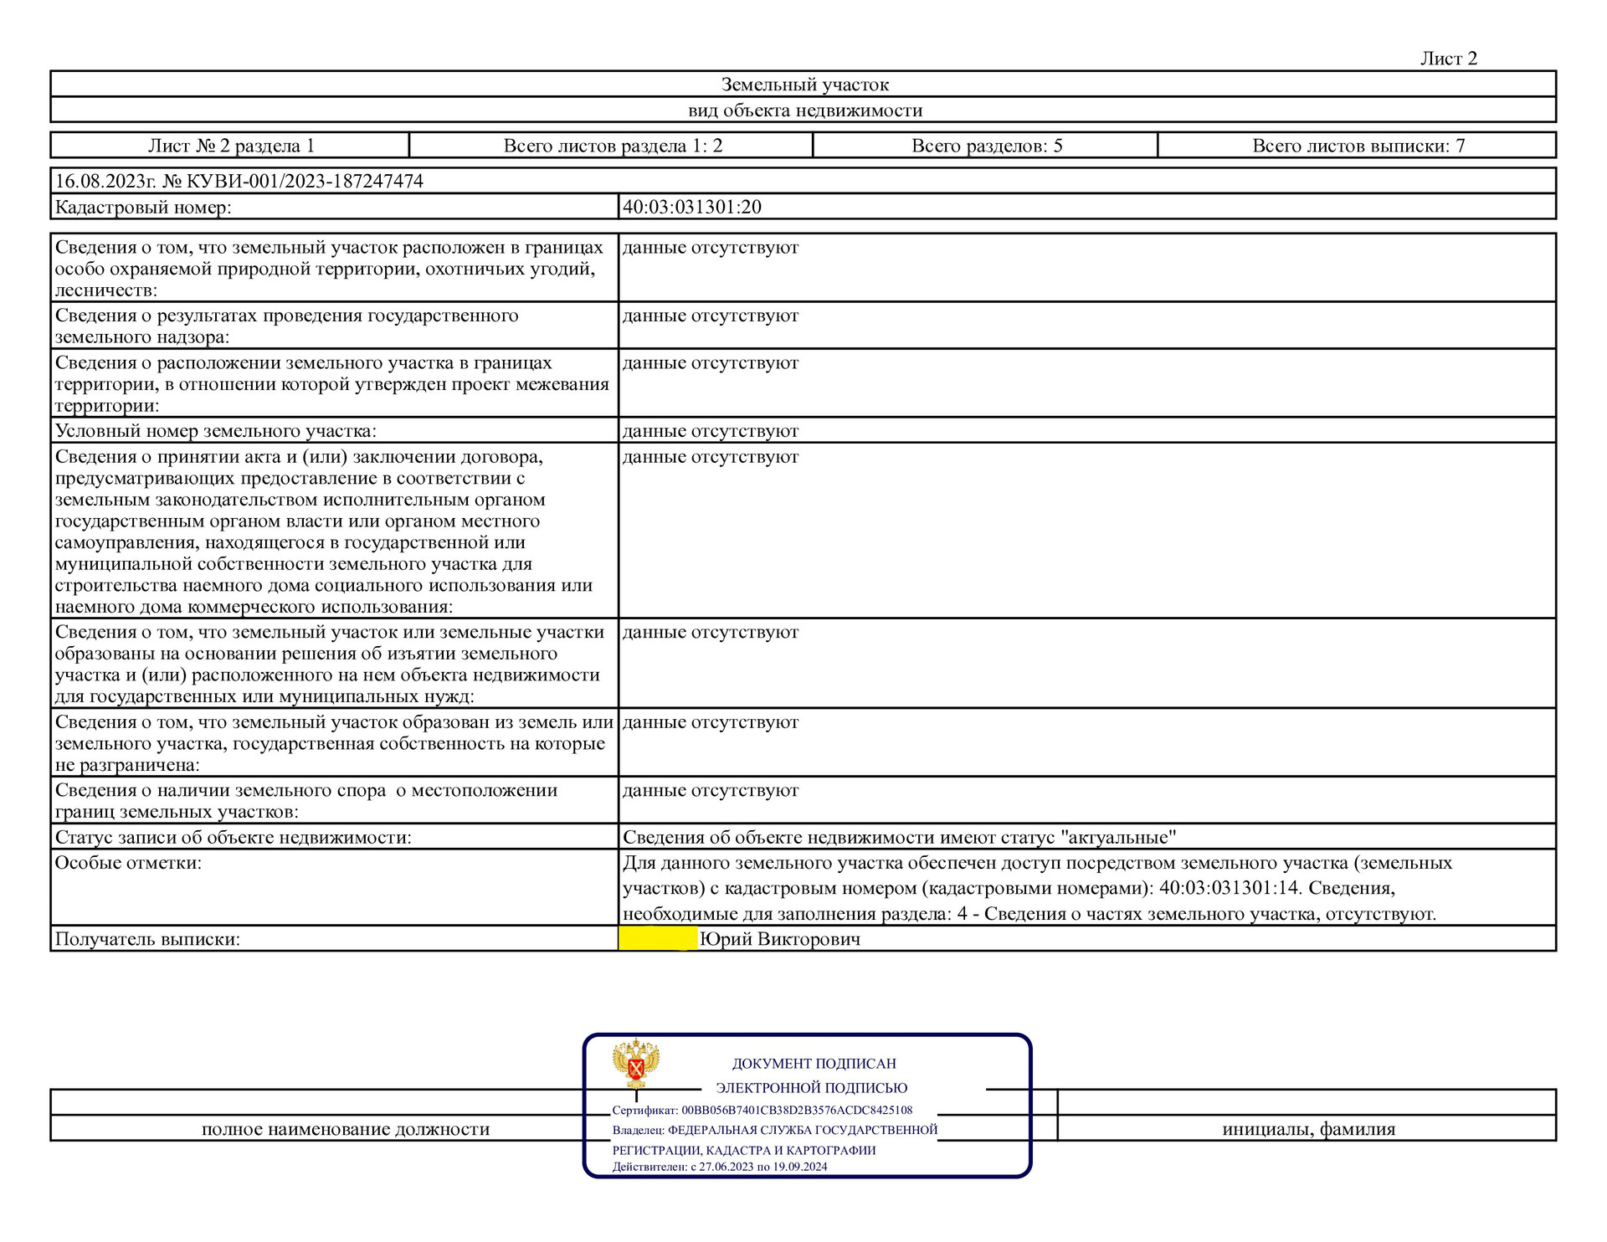Click 'Лист № 2 раздела 1' cell

pyautogui.click(x=231, y=146)
